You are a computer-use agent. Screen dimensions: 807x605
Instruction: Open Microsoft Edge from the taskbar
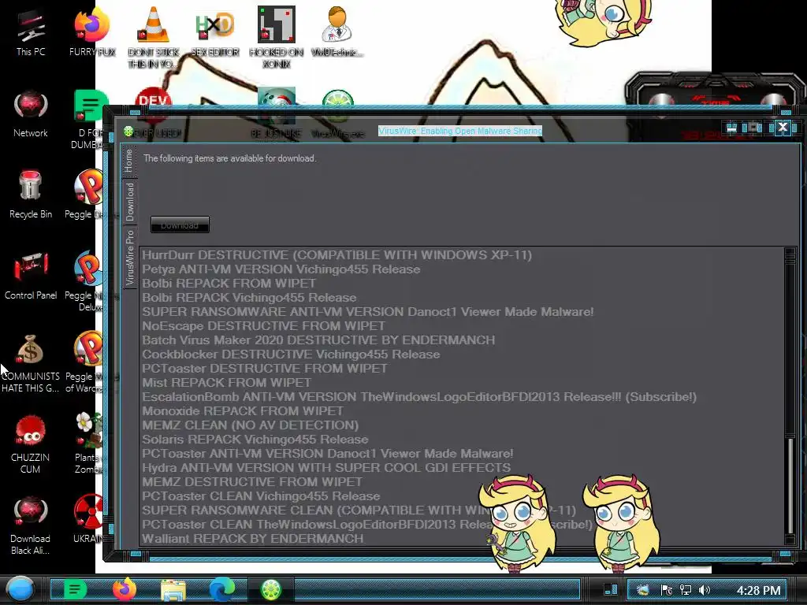pyautogui.click(x=221, y=589)
